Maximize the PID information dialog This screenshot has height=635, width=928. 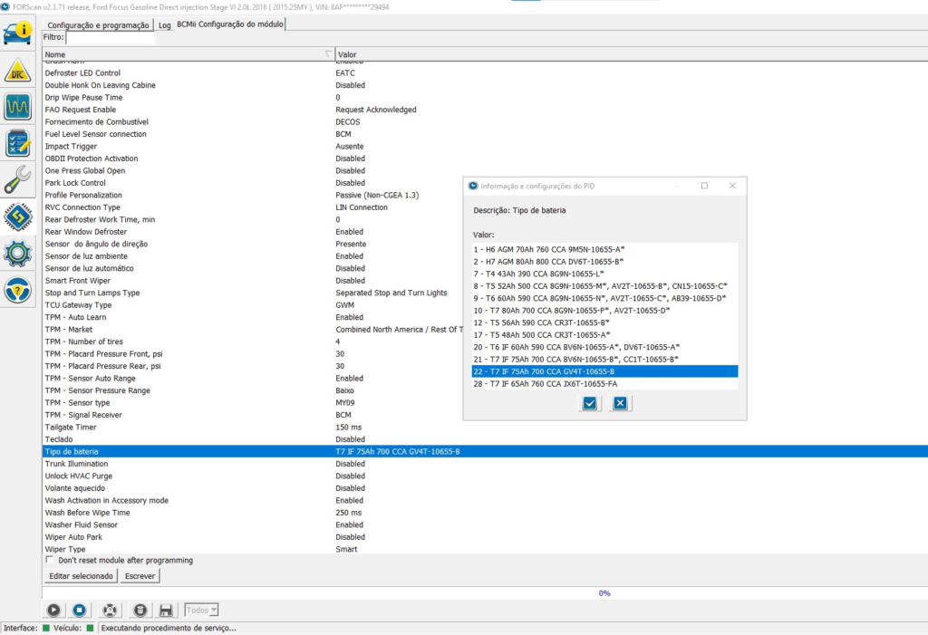coord(704,186)
